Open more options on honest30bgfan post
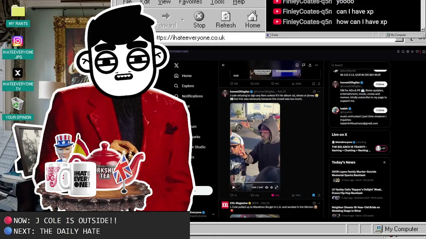This screenshot has width=426, height=239. (x=319, y=92)
